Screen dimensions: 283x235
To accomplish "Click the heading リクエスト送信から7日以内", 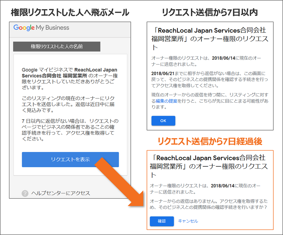I will point(210,13).
